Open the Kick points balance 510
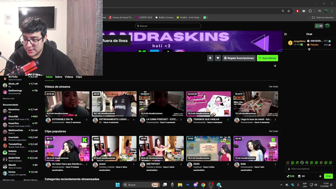 tap(290, 176)
